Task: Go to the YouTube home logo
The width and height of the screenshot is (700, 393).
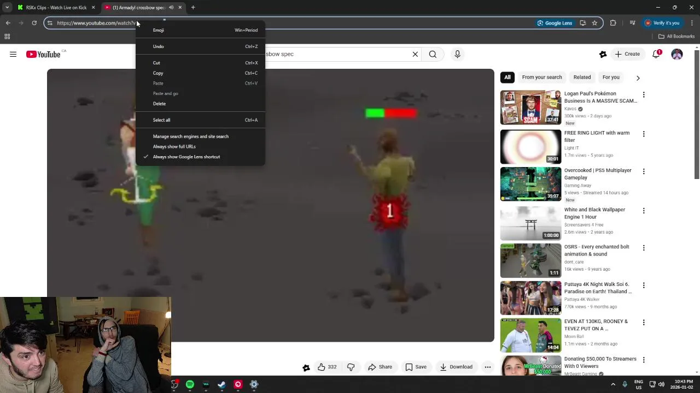Action: pos(43,54)
